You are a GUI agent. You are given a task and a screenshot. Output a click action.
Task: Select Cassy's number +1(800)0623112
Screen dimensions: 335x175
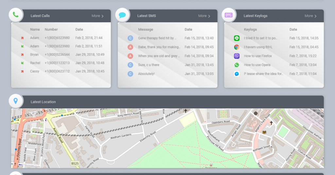pyautogui.click(x=57, y=71)
